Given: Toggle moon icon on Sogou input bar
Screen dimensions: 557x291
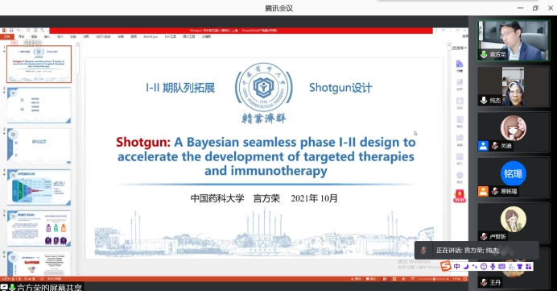Looking at the screenshot, I should (x=466, y=266).
